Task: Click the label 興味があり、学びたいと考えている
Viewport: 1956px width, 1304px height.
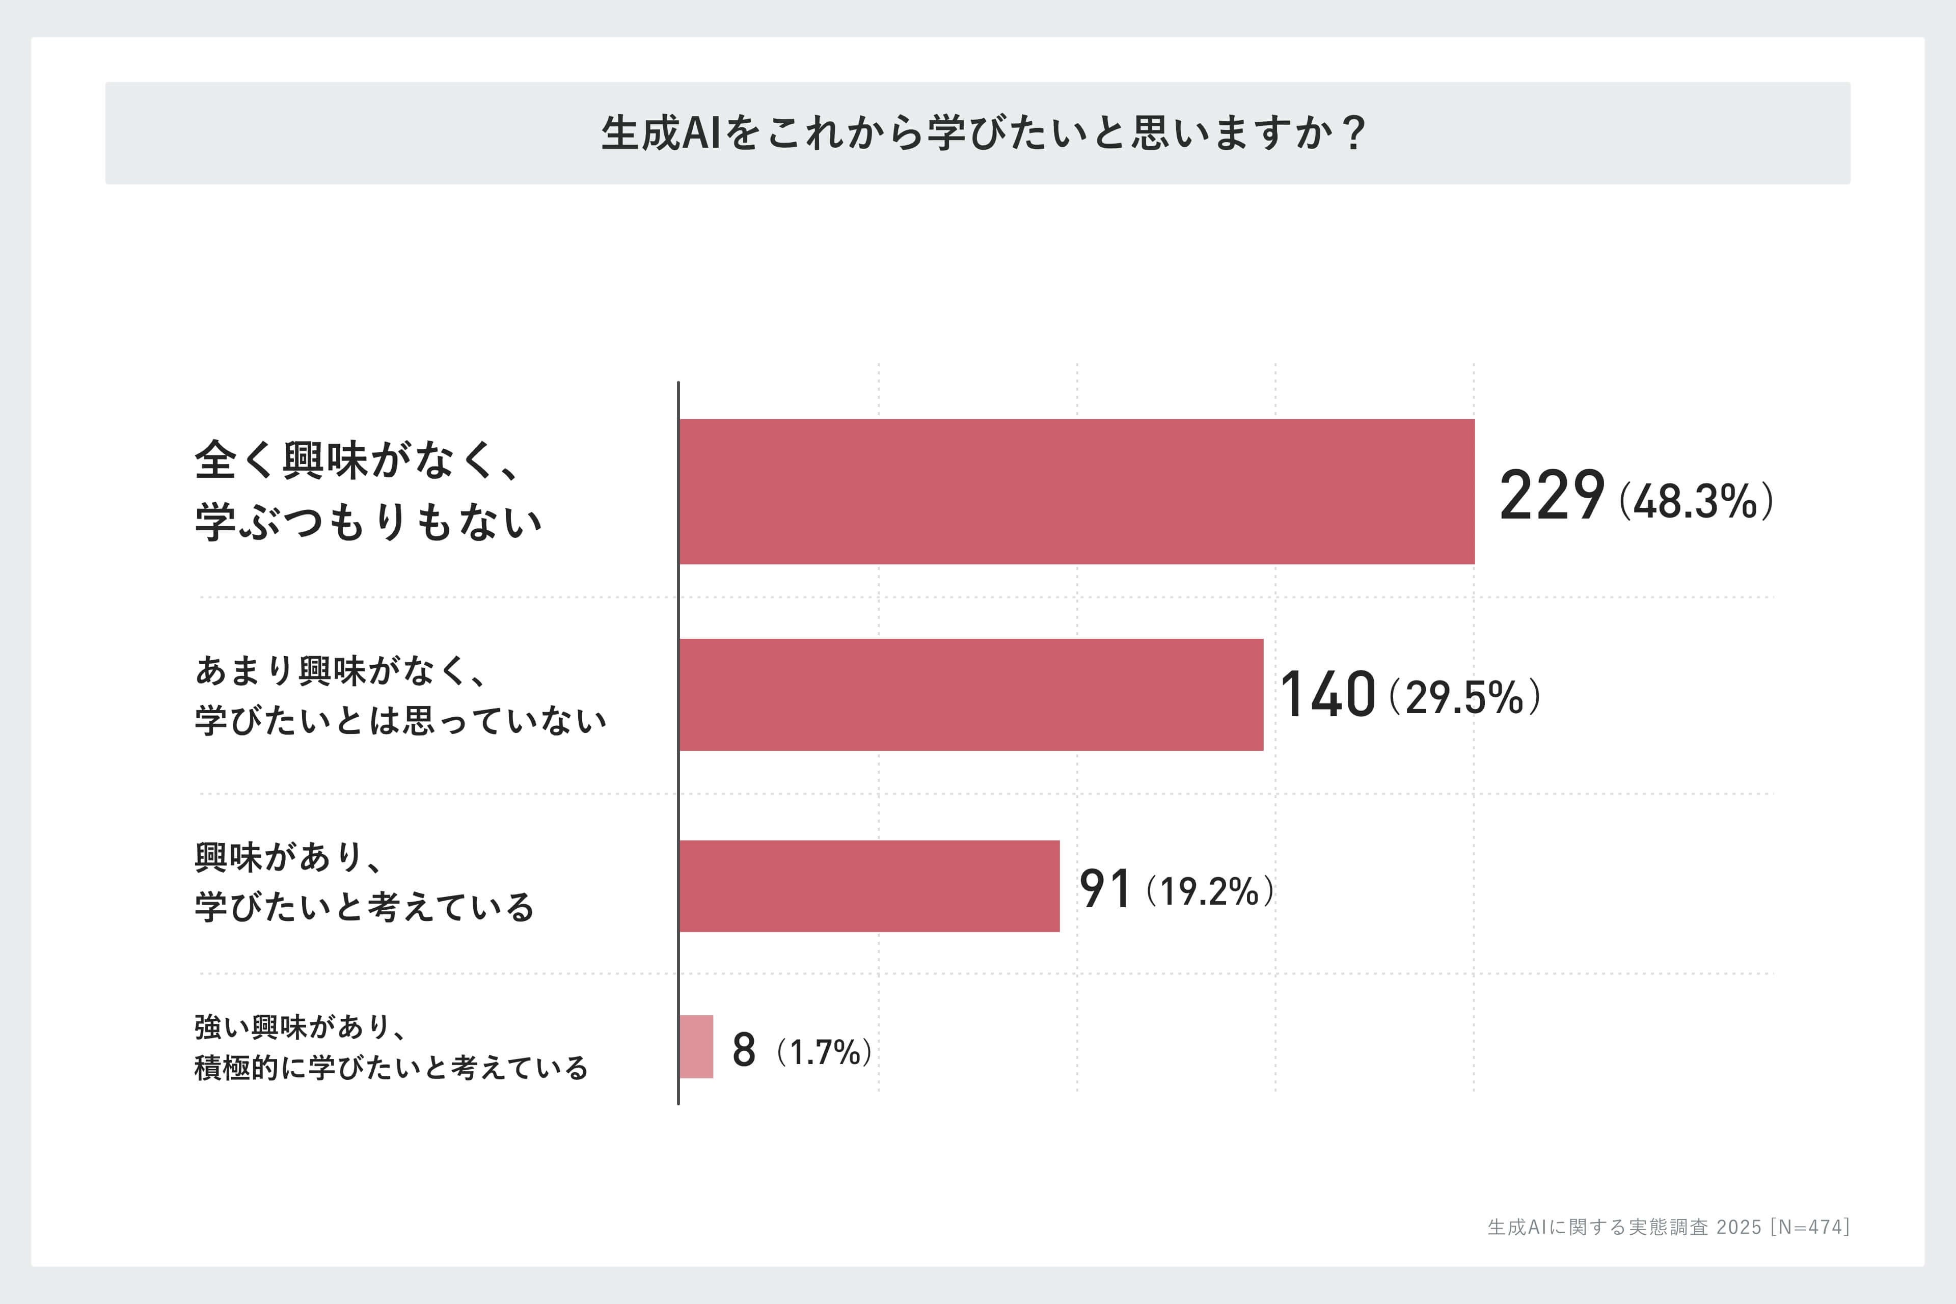Action: pyautogui.click(x=364, y=882)
